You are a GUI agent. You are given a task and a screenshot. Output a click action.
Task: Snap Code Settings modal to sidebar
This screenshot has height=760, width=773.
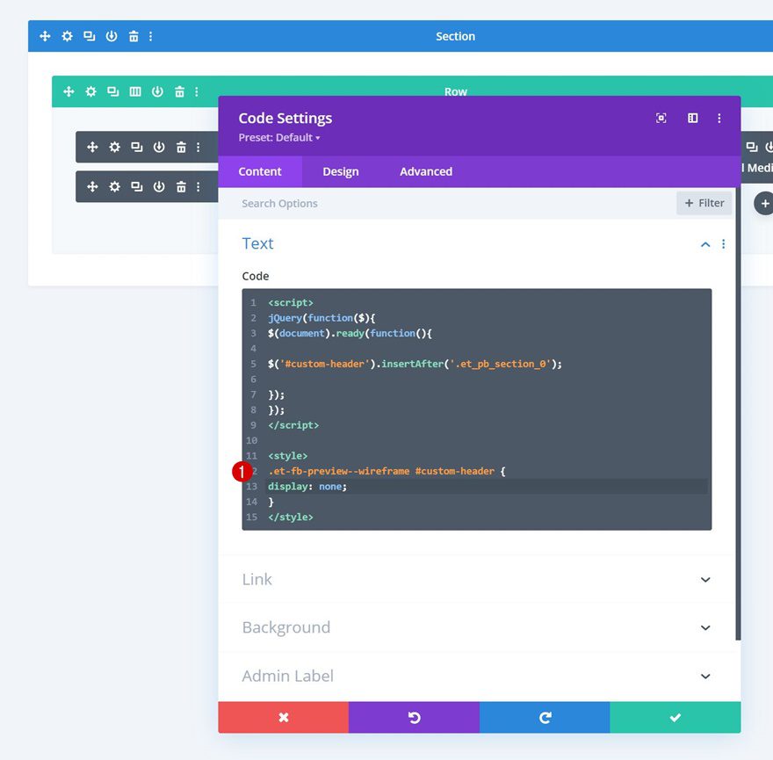(693, 118)
